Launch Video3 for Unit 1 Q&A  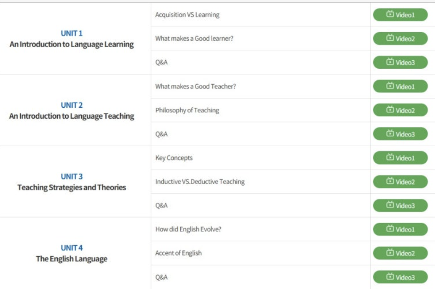[400, 62]
